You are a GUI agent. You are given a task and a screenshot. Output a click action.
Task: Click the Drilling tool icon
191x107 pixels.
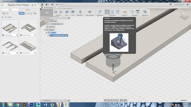click(x=80, y=12)
